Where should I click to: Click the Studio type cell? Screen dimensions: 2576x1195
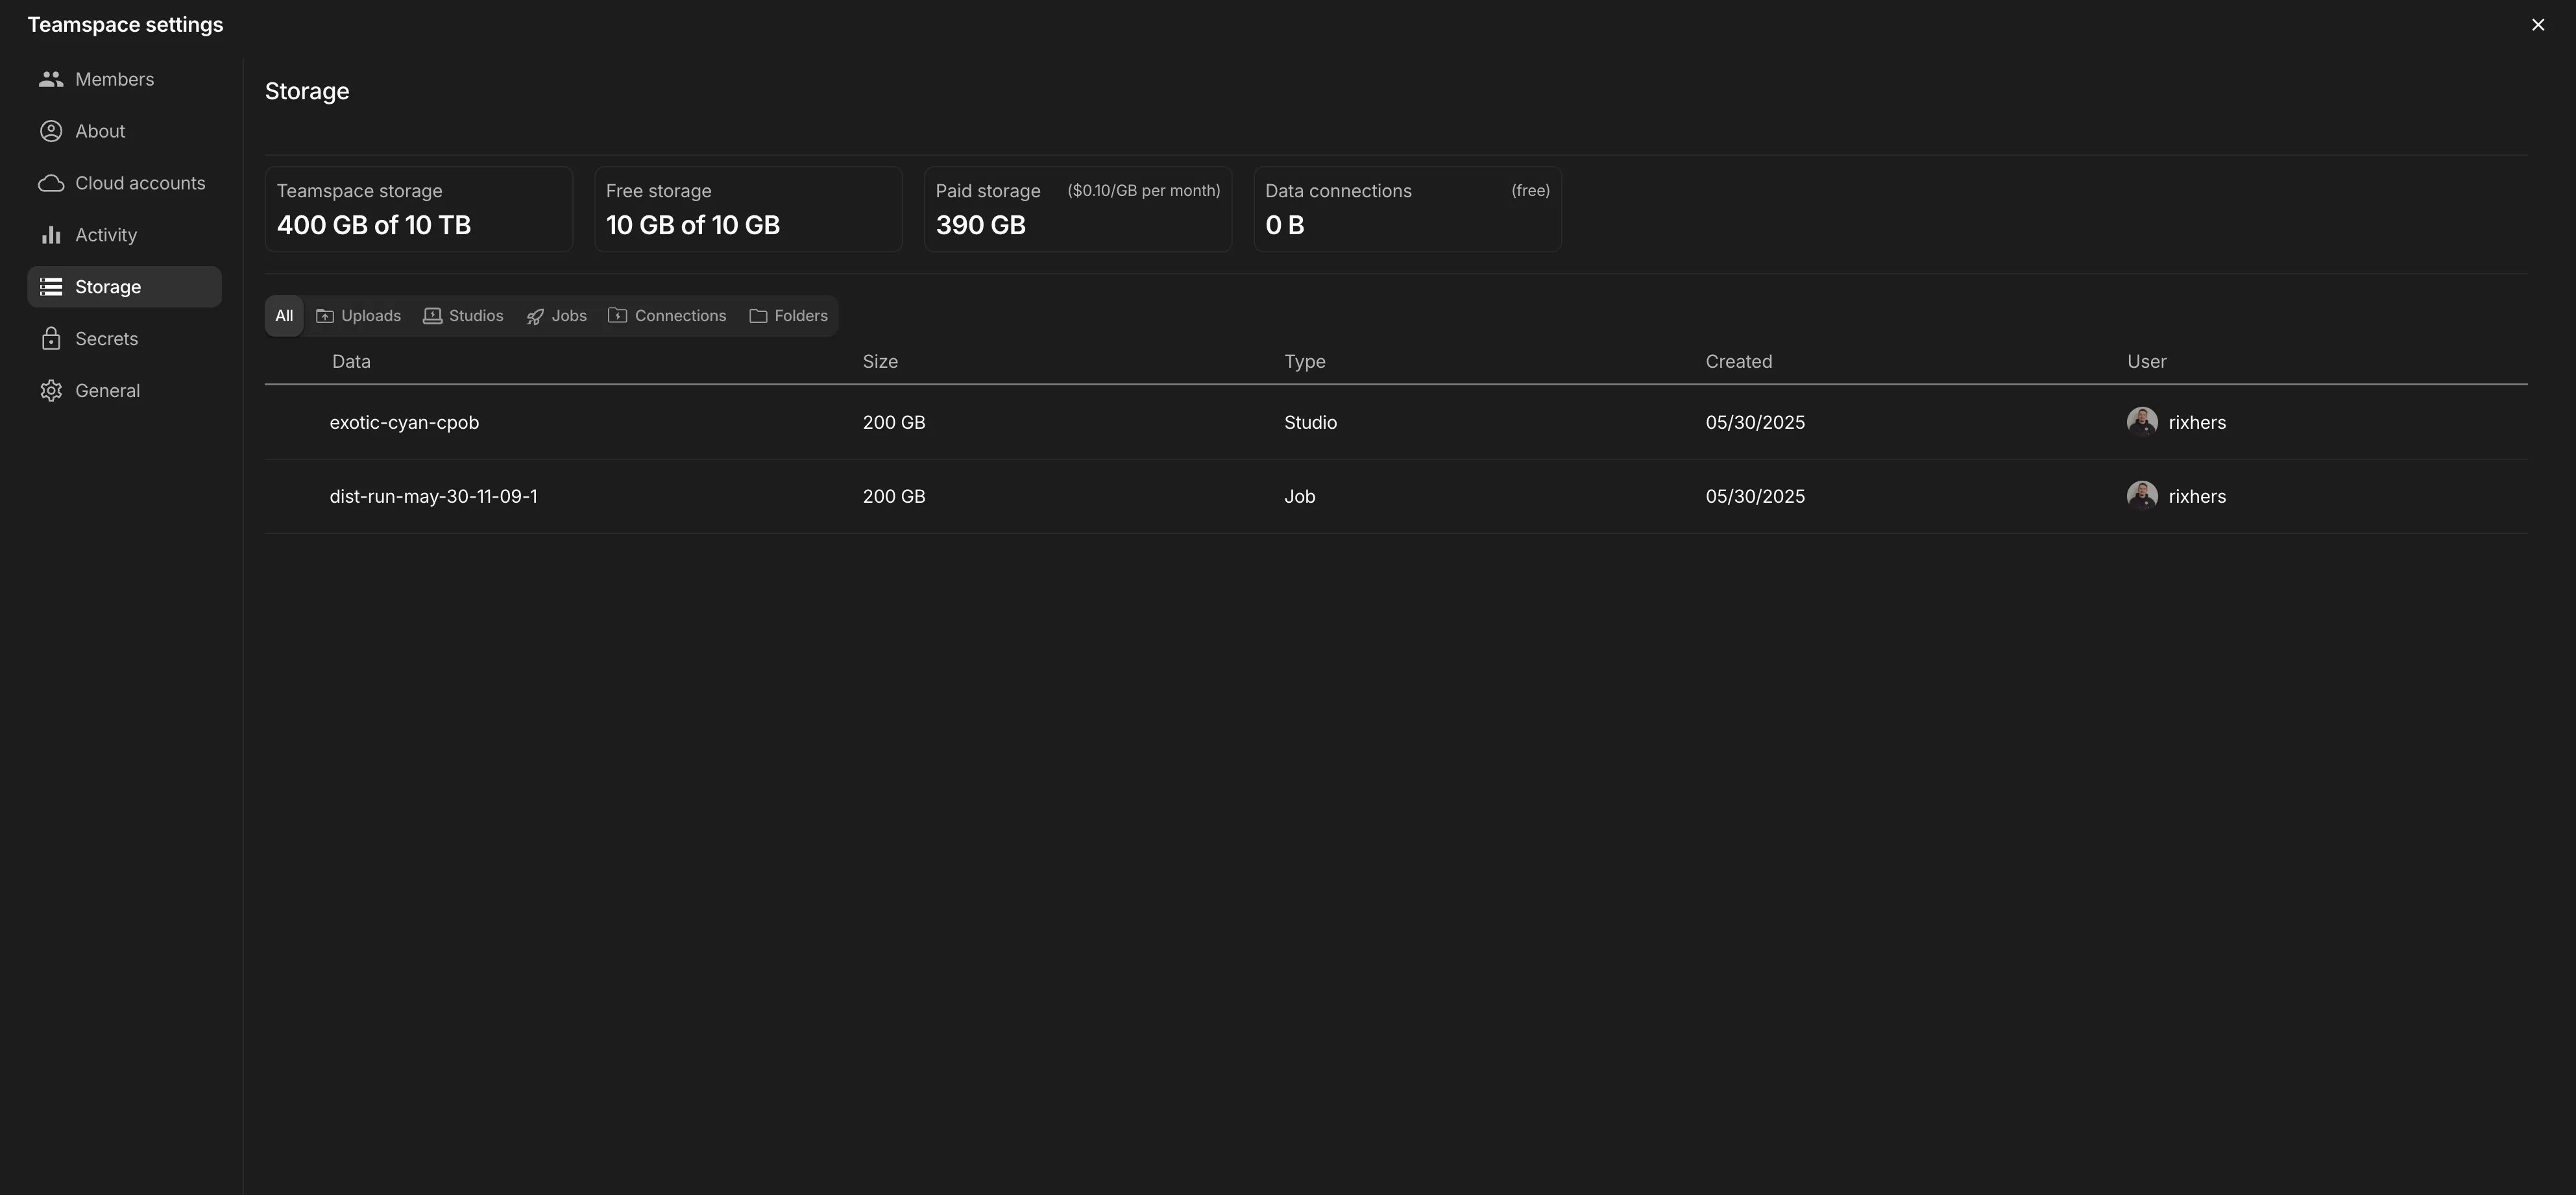(x=1311, y=423)
